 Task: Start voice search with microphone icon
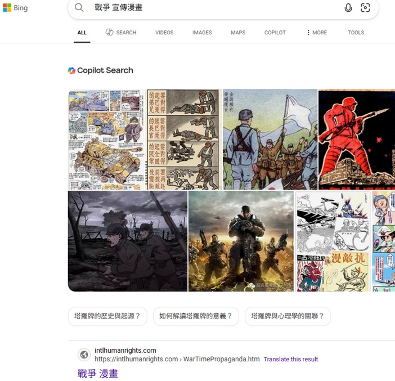[348, 7]
